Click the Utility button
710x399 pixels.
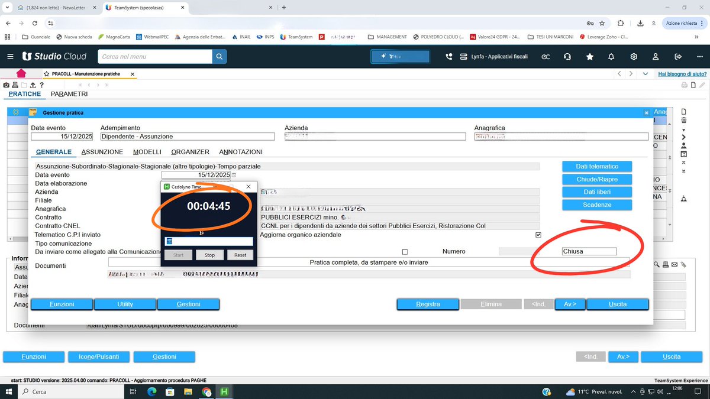point(125,304)
